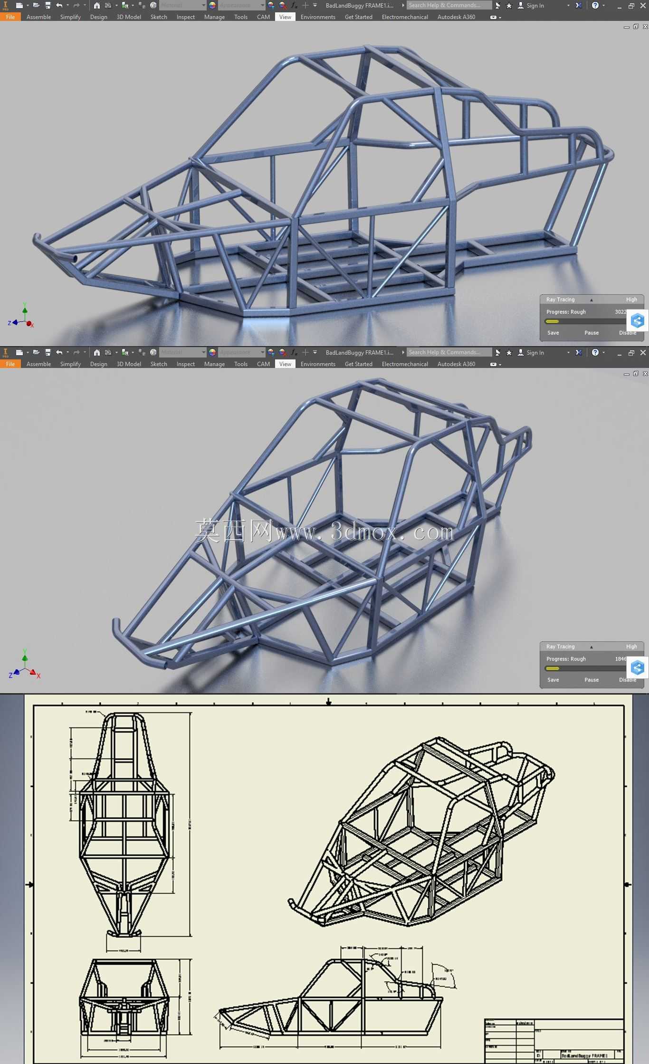Click Favorites star icon in lower window
This screenshot has height=1064, width=649.
click(509, 352)
